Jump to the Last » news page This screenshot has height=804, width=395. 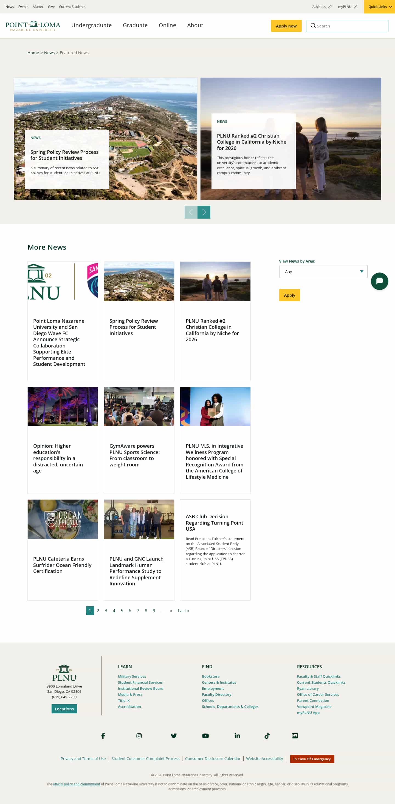pyautogui.click(x=184, y=611)
